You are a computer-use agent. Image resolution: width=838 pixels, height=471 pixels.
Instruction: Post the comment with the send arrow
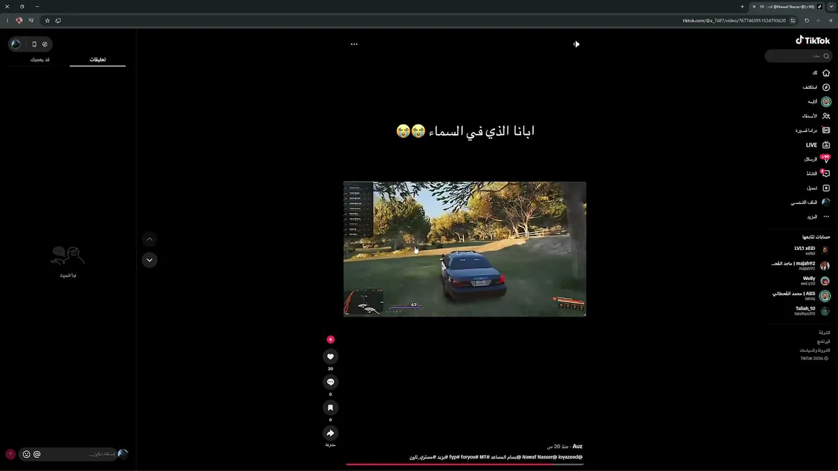pos(10,454)
